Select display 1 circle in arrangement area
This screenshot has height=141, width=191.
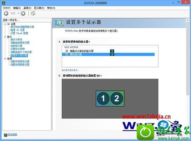[103, 98]
